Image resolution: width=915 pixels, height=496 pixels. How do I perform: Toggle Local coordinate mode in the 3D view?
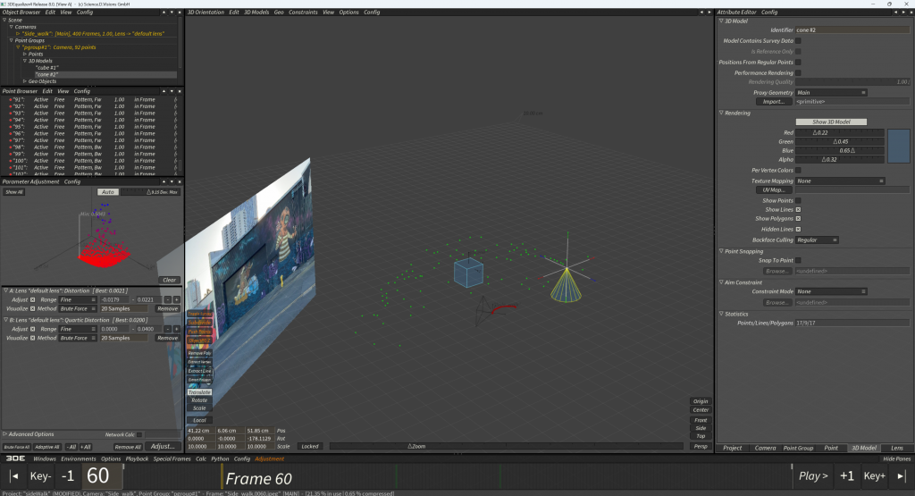[x=199, y=420]
